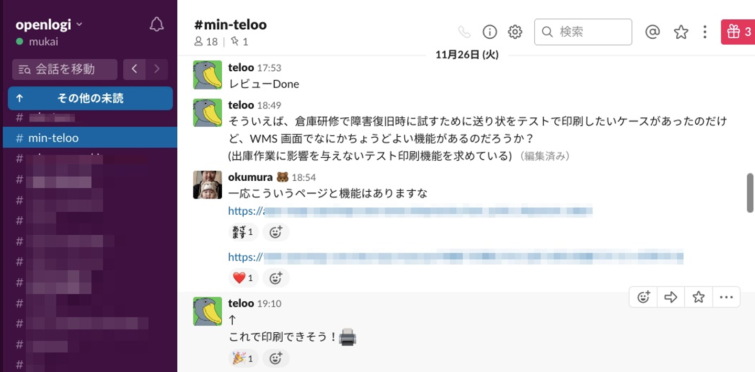Star the min-teloo channel in header

click(x=681, y=32)
